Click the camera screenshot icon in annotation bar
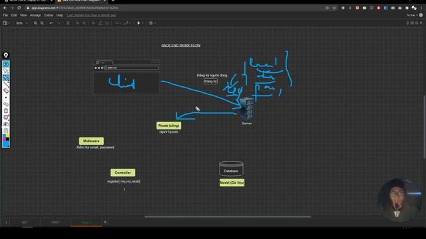Screen dimensions: 426x239 pyautogui.click(x=6, y=124)
